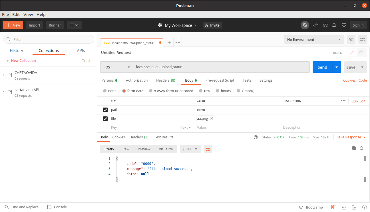The image size is (370, 212).
Task: Remove aa.png file with the X icon
Action: (212, 118)
